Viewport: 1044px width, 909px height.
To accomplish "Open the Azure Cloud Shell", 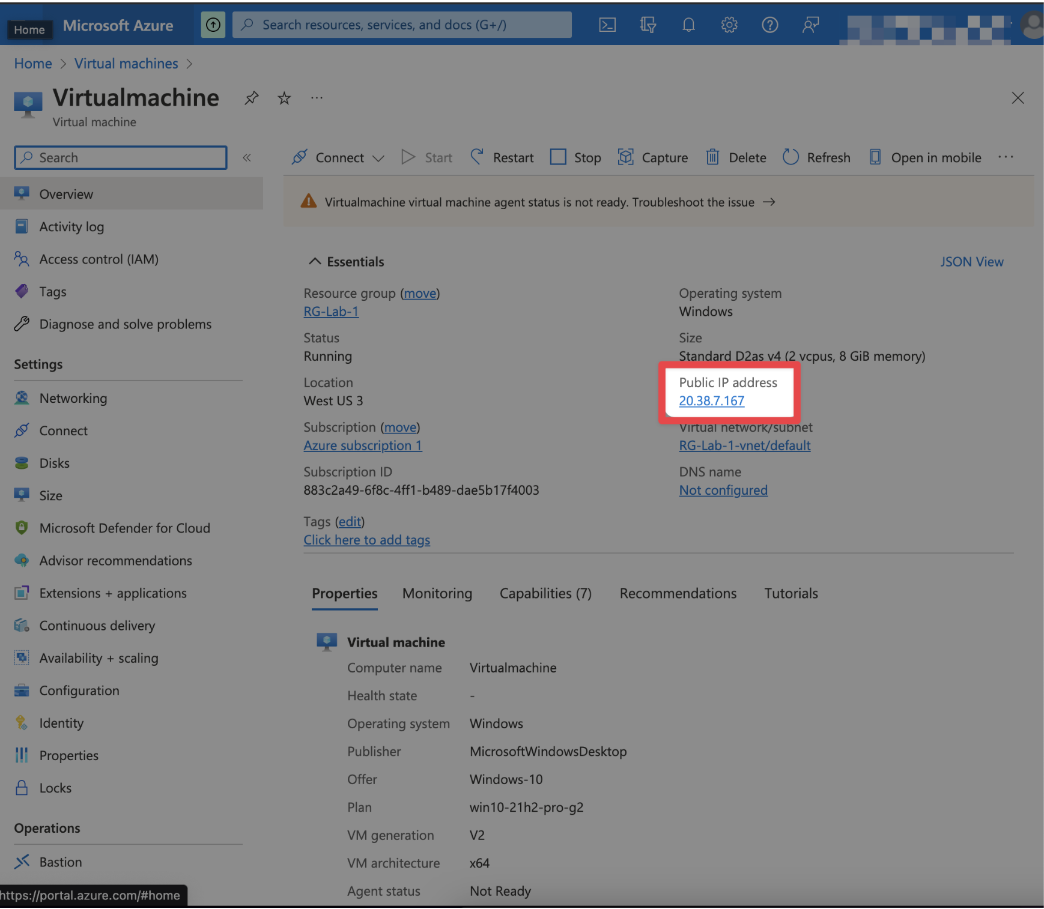I will pos(607,25).
